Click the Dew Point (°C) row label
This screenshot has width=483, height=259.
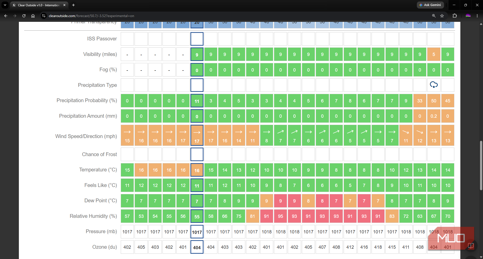click(x=101, y=201)
